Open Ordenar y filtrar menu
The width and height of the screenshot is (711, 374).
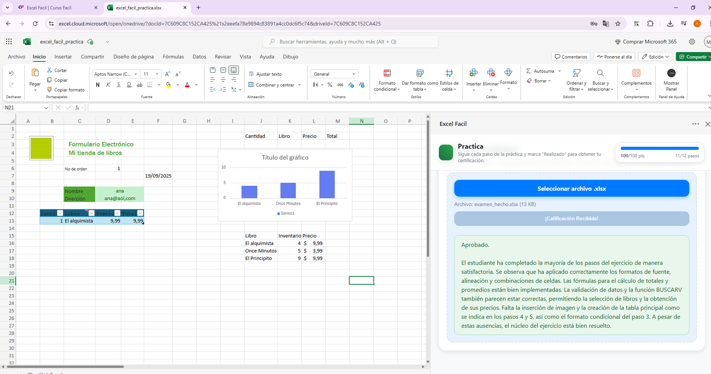coord(576,80)
